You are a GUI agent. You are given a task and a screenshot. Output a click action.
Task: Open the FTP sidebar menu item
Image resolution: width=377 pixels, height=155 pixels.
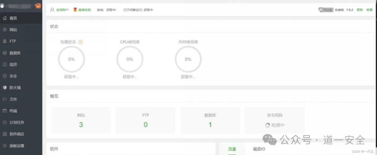(21, 41)
